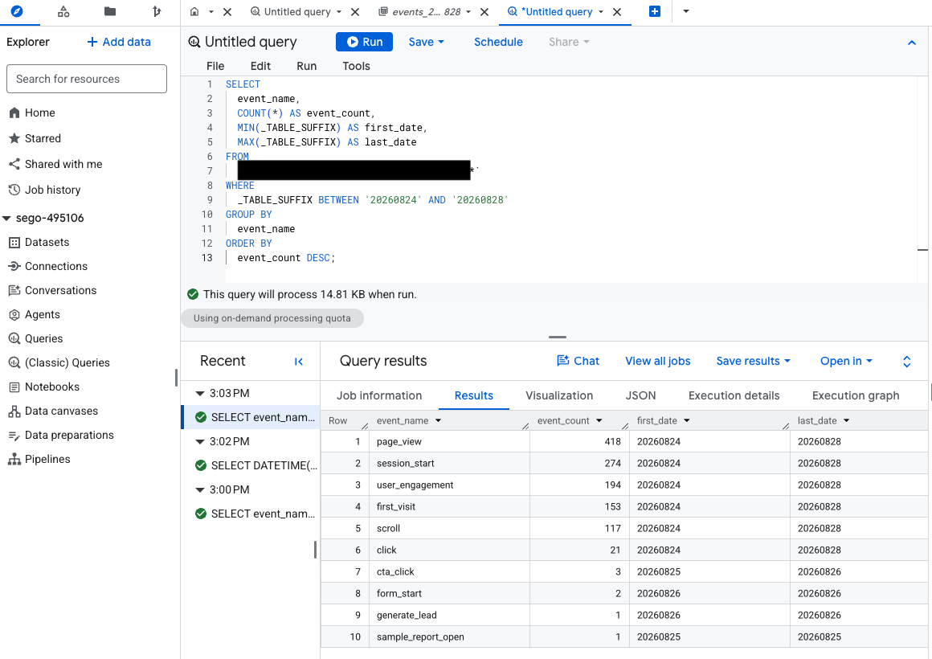Open Pipelines entry
Viewport: 932px width, 659px height.
click(x=39, y=459)
